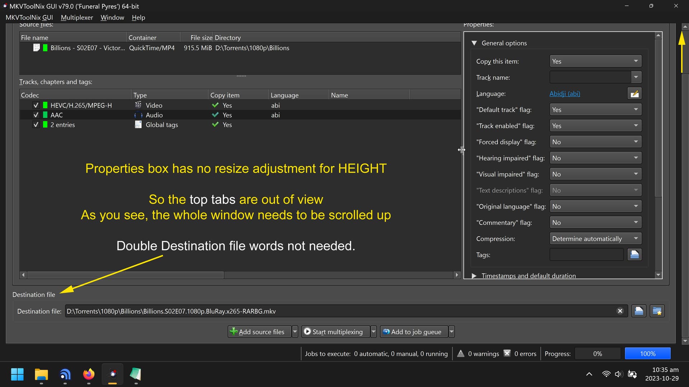Click the Audio track headphones icon

[138, 115]
